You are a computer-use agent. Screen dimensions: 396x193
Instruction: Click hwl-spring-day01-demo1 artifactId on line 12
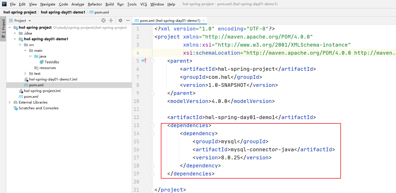point(240,117)
